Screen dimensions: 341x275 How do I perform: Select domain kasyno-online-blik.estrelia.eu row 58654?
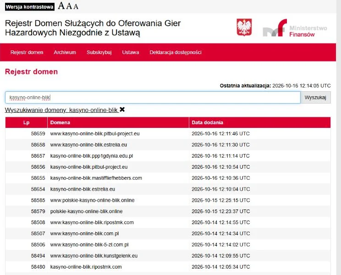82,189
